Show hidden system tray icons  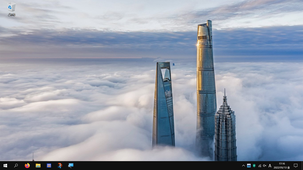[243, 166]
